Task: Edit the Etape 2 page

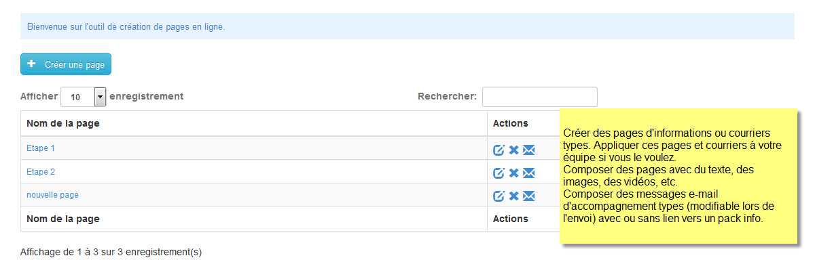Action: (x=499, y=173)
